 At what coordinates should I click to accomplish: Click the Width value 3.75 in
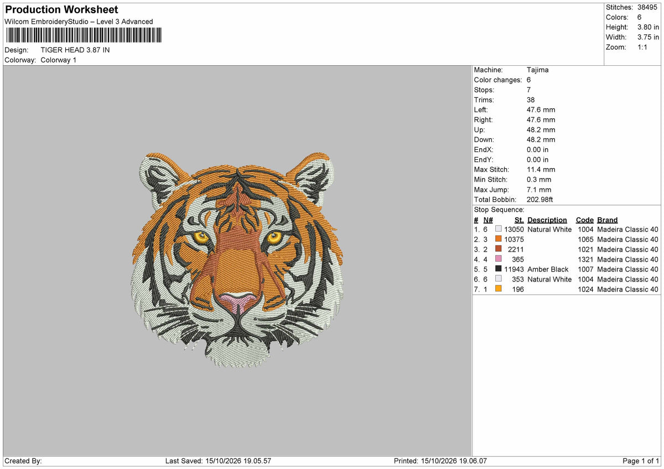point(648,37)
